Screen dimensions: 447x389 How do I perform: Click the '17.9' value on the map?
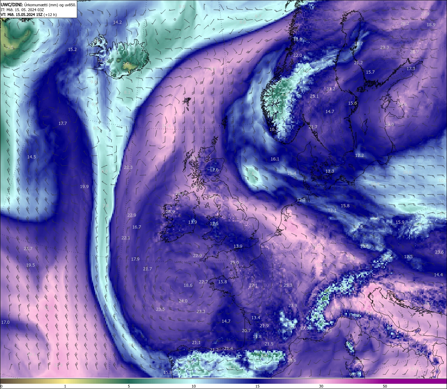135,259
